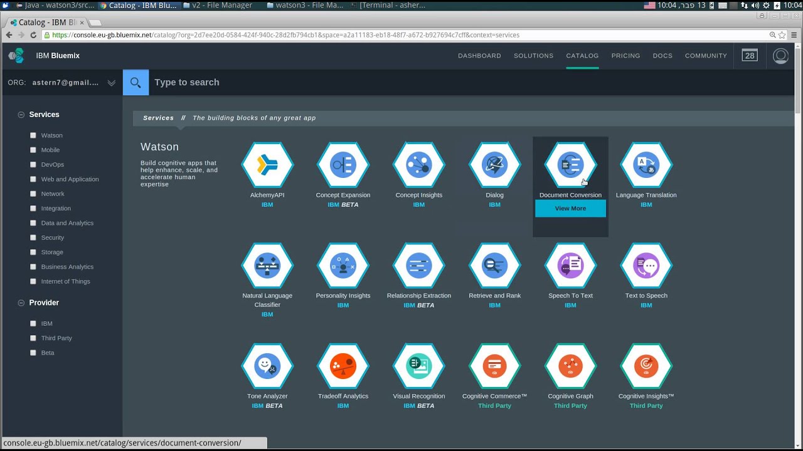Click the Document Conversion service icon
The width and height of the screenshot is (803, 451).
tap(570, 165)
